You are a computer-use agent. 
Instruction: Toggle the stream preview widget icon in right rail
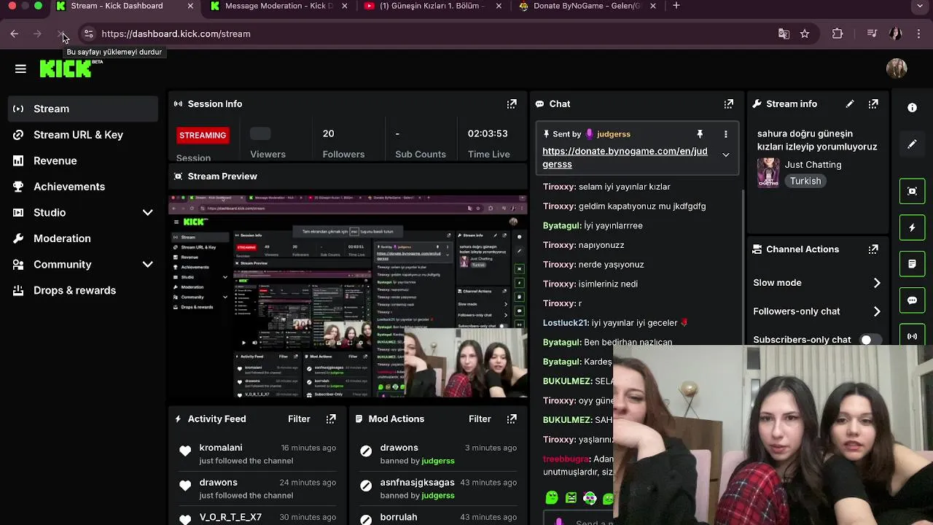coord(912,191)
